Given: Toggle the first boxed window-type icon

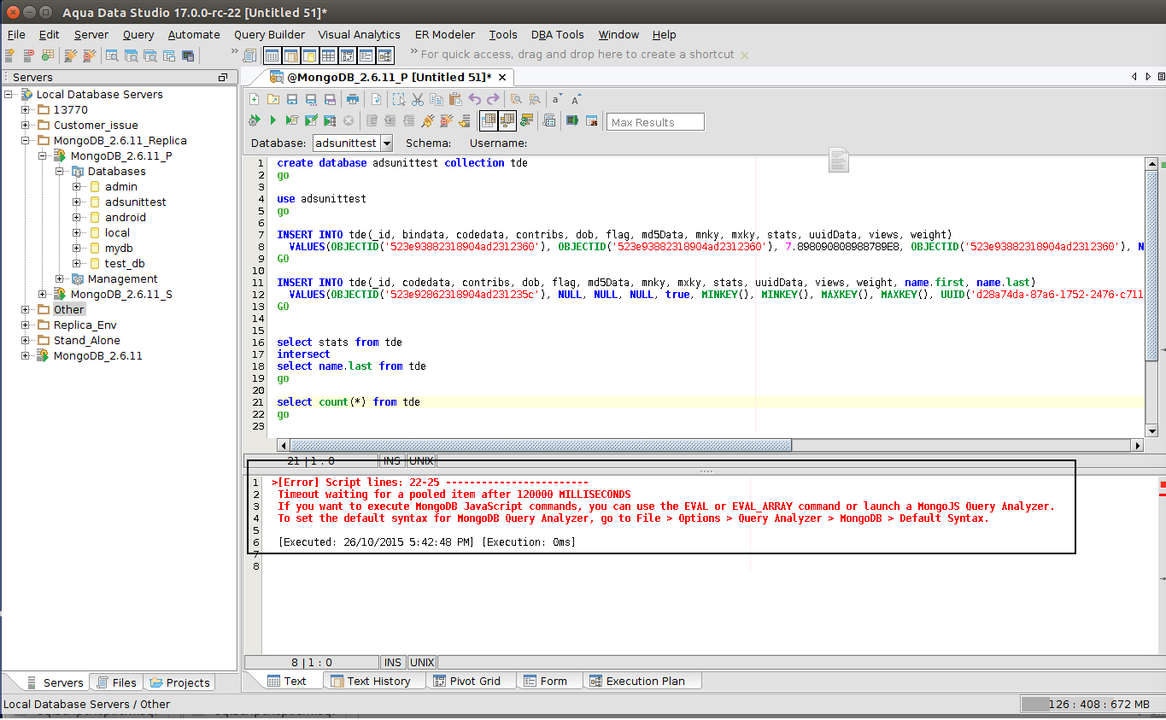Looking at the screenshot, I should click(x=272, y=56).
